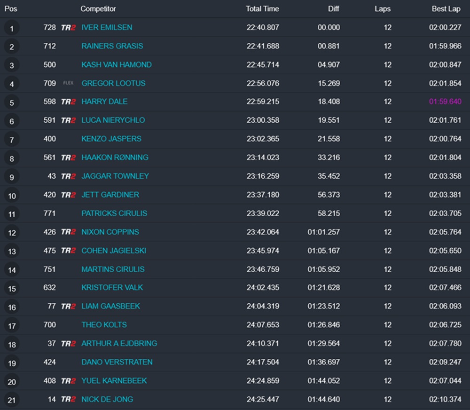470x410 pixels.
Task: Click the position 21 circle badge
Action: 12,400
